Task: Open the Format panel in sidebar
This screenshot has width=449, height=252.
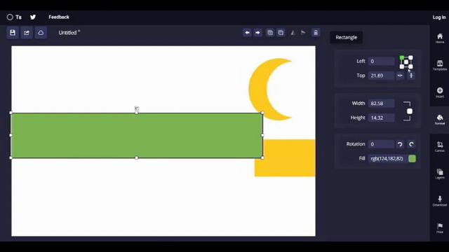Action: pyautogui.click(x=440, y=120)
